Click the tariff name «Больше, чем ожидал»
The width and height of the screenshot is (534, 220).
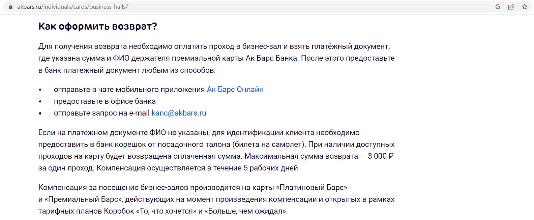pos(248,212)
